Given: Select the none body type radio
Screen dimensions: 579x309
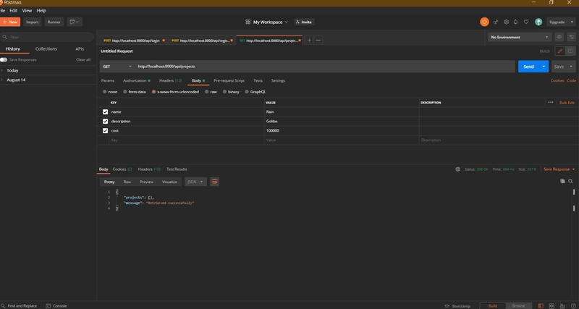Looking at the screenshot, I should pos(105,92).
